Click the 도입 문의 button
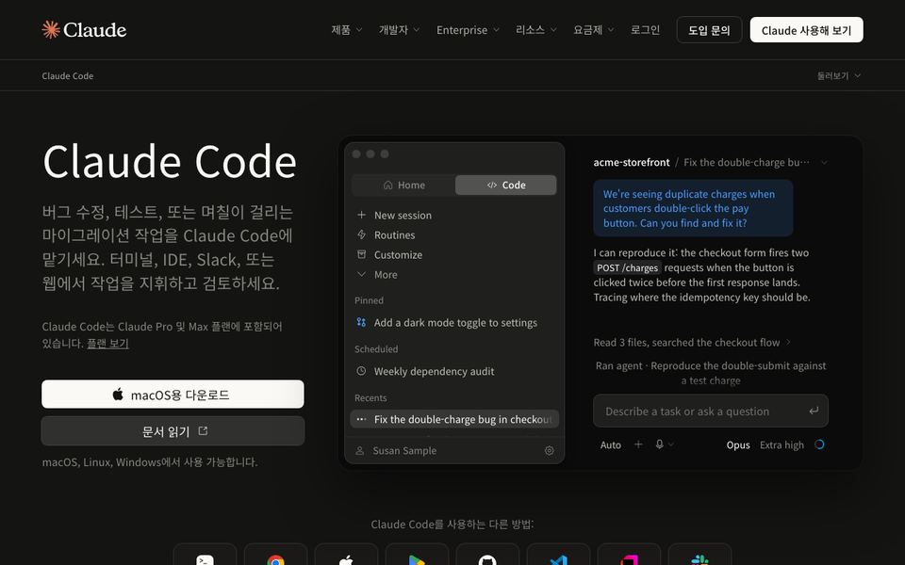 [x=709, y=30]
